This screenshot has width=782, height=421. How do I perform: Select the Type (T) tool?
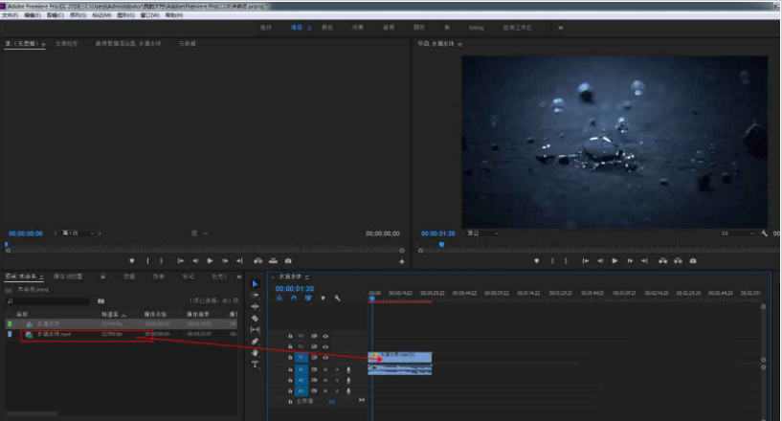pos(255,364)
